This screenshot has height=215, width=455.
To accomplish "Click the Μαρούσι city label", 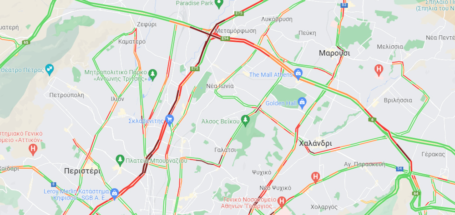I will tap(334, 53).
